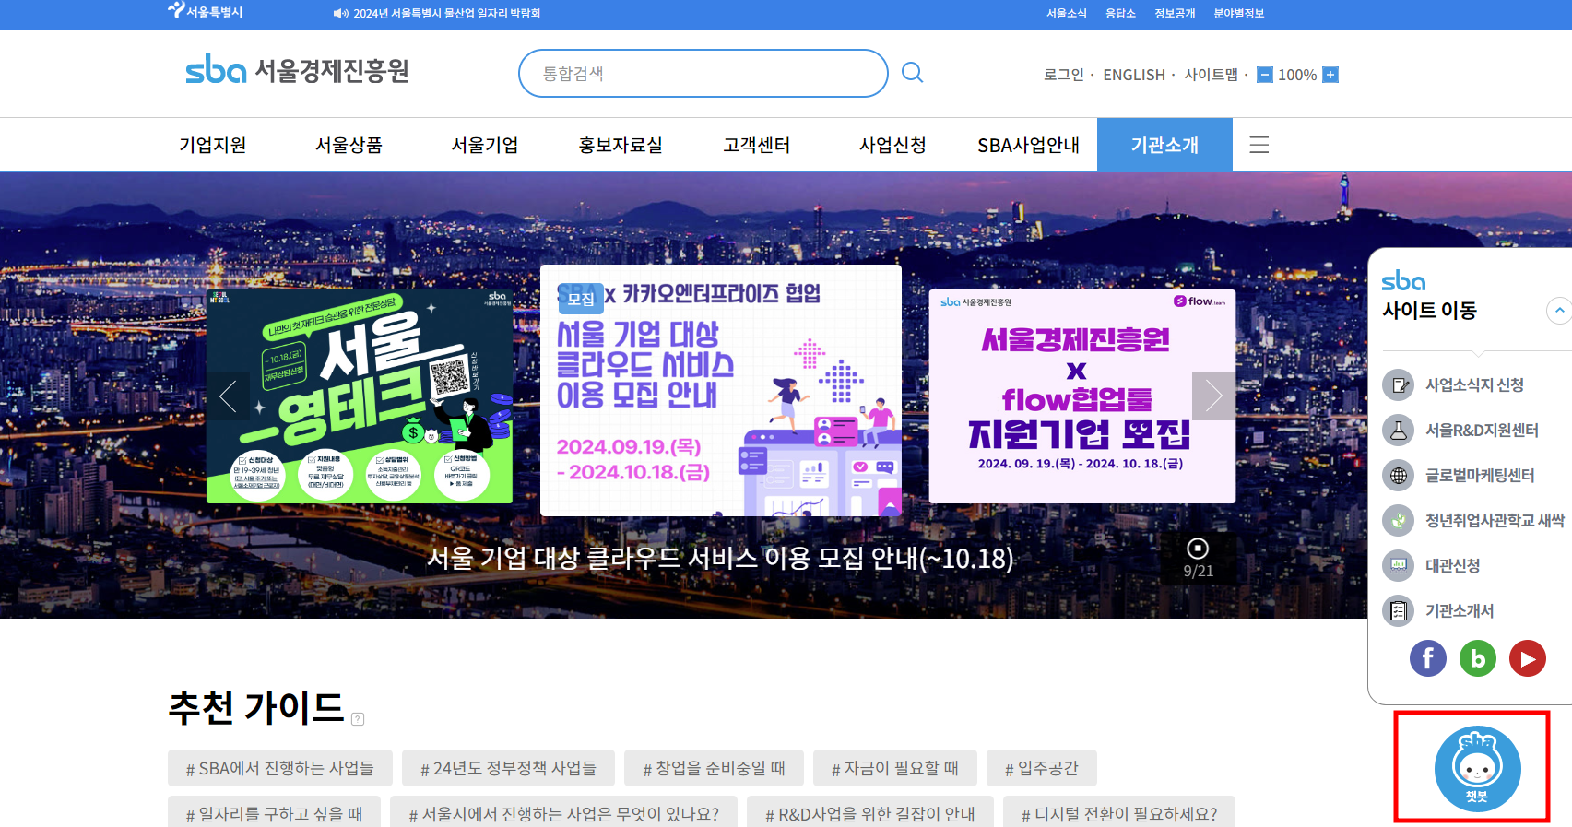Open the 사업신청 menu
This screenshot has width=1572, height=827.
tap(892, 145)
